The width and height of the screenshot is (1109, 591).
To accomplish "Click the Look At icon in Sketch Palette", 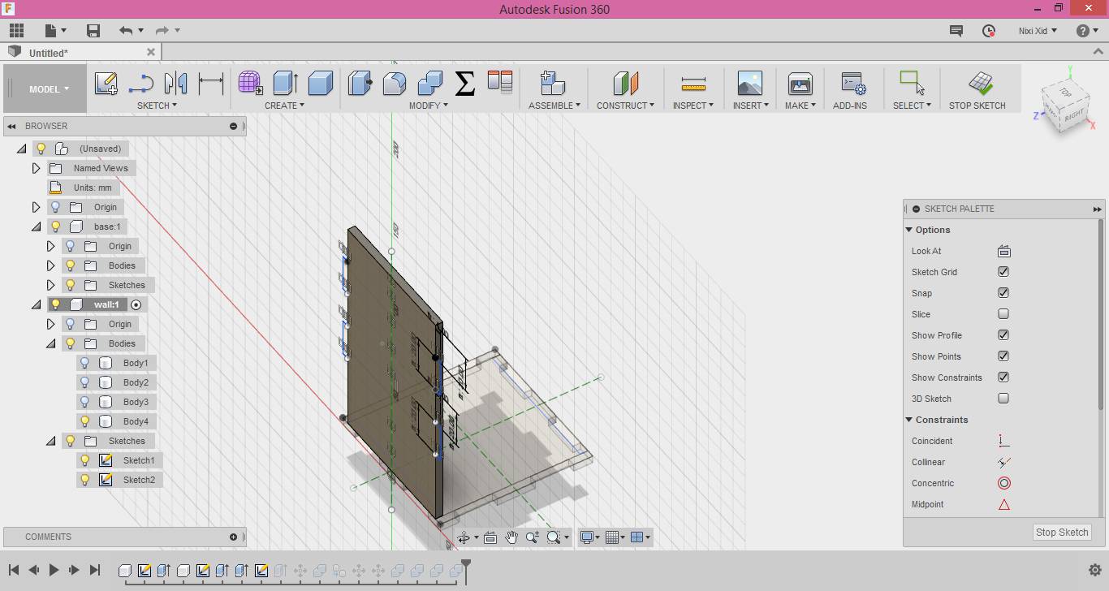I will pyautogui.click(x=1004, y=251).
